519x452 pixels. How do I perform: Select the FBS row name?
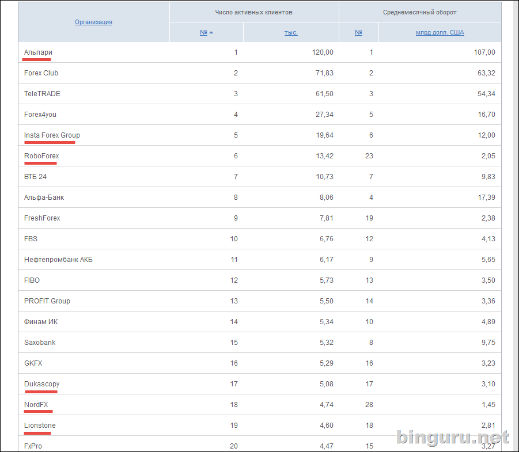(x=31, y=239)
